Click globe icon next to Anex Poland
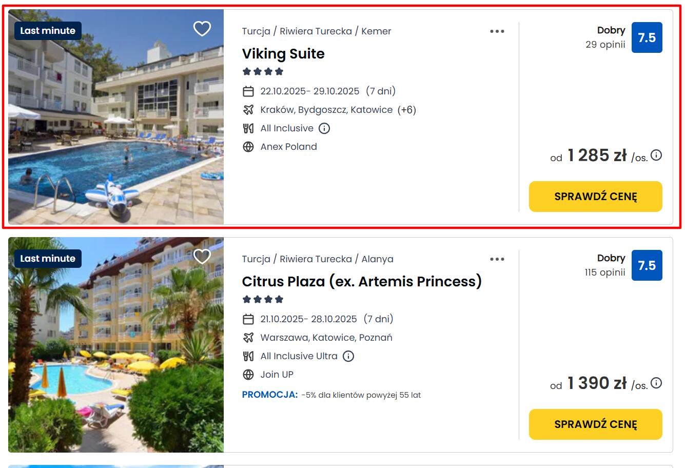685x468 pixels. coord(248,147)
